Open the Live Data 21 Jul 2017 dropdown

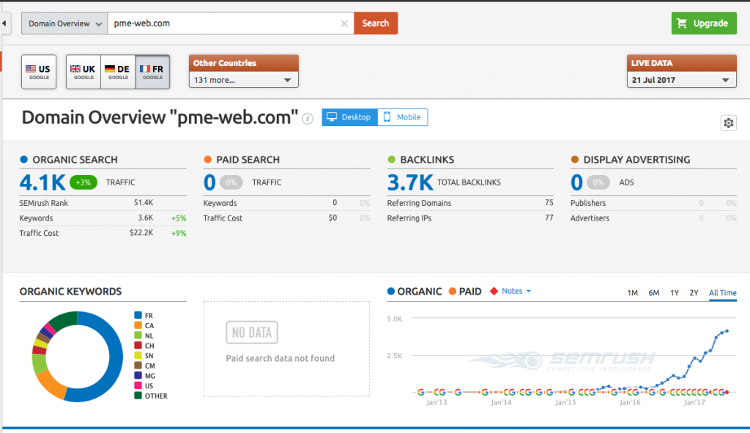click(682, 80)
